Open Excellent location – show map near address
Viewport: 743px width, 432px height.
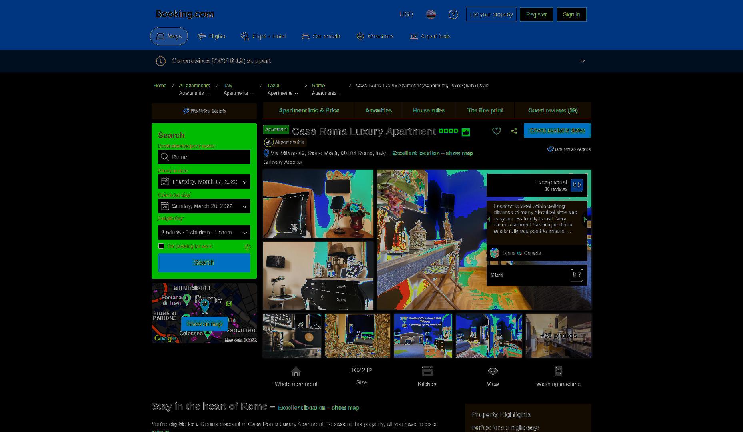pyautogui.click(x=433, y=153)
